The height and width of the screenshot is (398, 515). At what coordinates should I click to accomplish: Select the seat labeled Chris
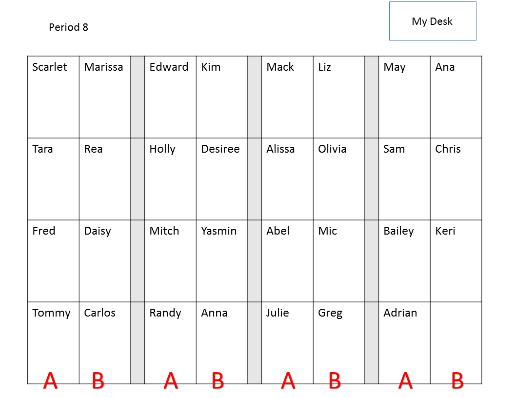click(x=456, y=179)
